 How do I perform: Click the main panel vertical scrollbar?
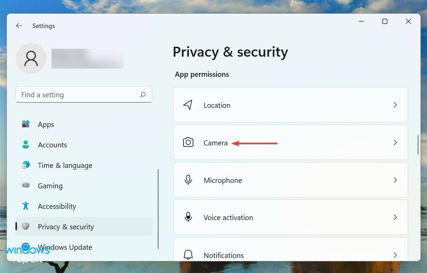pyautogui.click(x=418, y=145)
